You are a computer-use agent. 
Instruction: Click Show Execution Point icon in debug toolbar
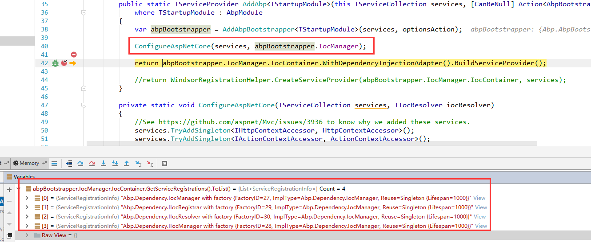coord(69,163)
